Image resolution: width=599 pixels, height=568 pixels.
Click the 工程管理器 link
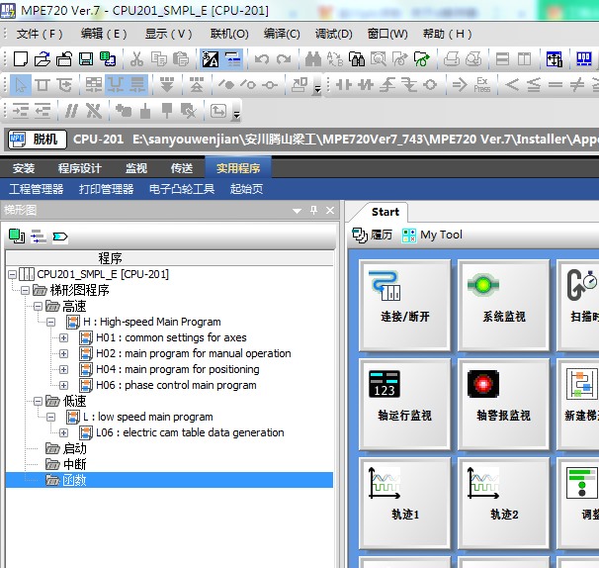[x=37, y=189]
